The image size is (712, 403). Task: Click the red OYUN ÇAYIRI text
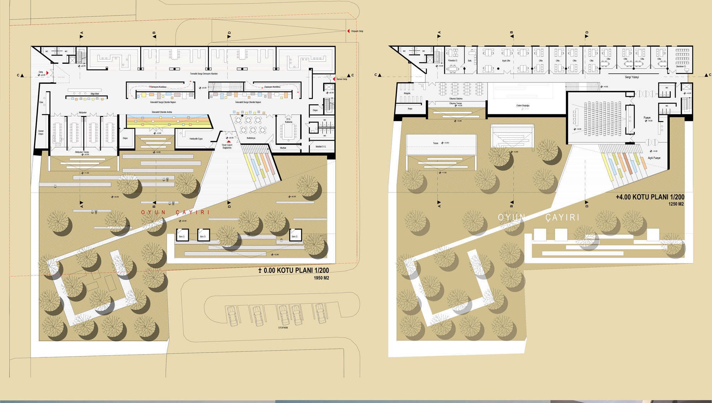pos(175,213)
